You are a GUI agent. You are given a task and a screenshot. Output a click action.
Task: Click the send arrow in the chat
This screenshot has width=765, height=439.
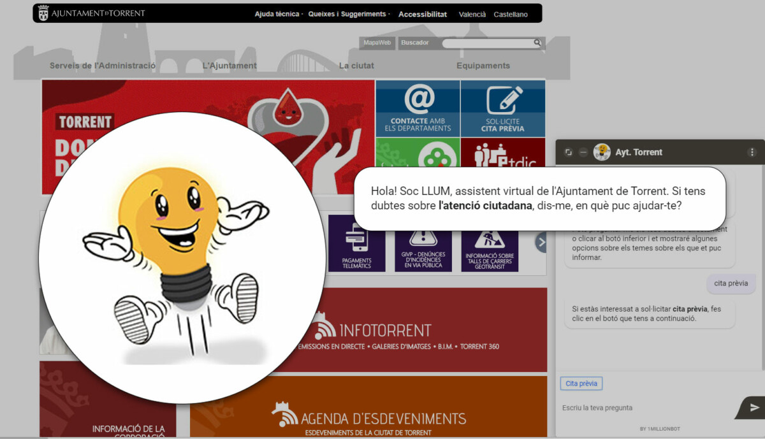point(752,408)
